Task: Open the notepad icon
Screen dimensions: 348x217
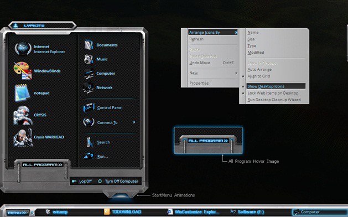Action: (x=22, y=92)
